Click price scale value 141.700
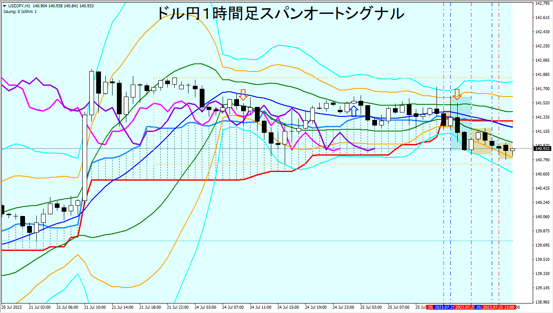The width and height of the screenshot is (553, 313). tap(542, 89)
